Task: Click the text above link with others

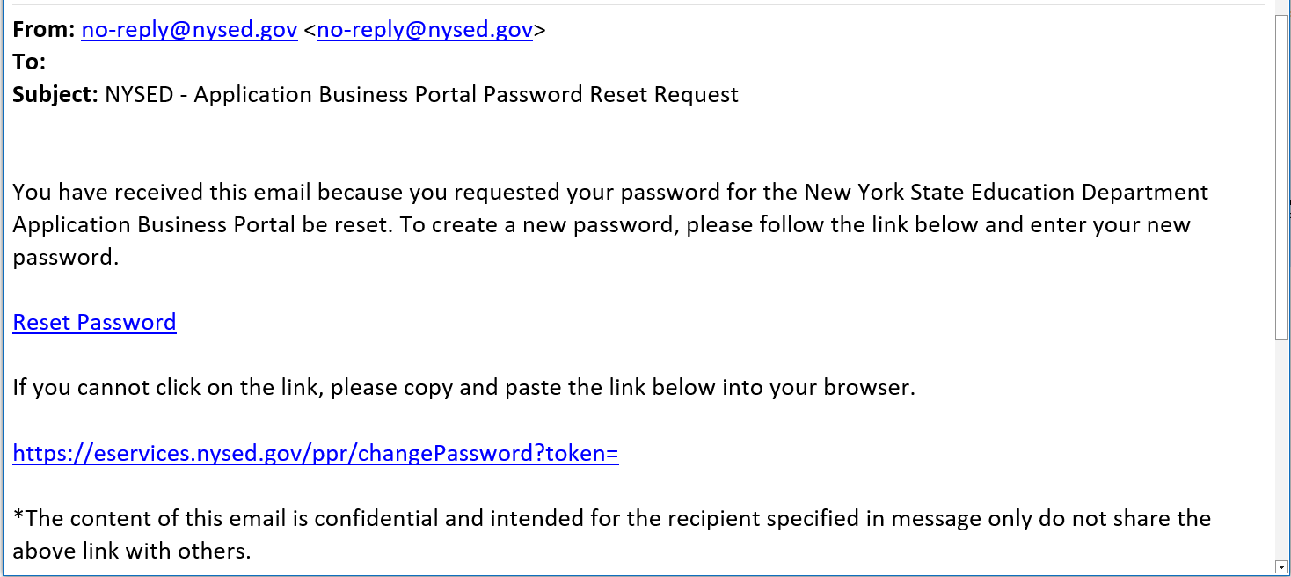Action: click(x=132, y=551)
